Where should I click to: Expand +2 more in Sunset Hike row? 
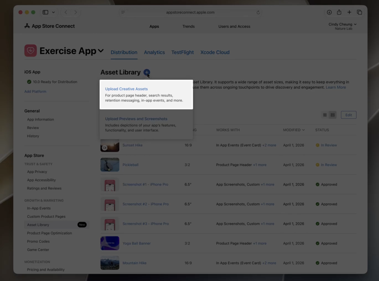[269, 145]
